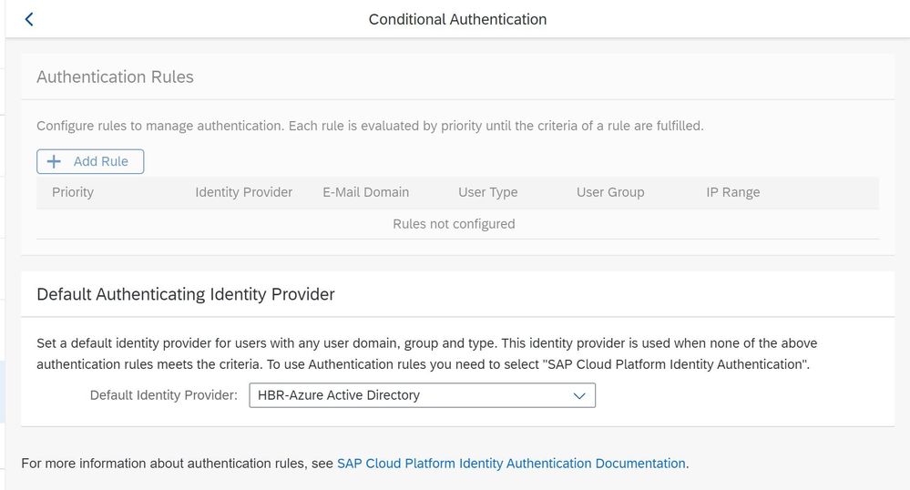Screen dimensions: 910x490
Task: Click the Configure rules description text
Action: coord(370,126)
